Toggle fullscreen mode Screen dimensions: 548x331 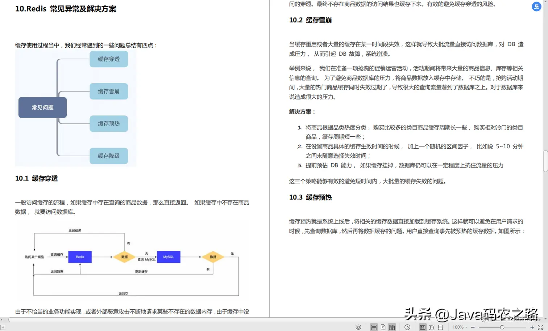(540, 327)
